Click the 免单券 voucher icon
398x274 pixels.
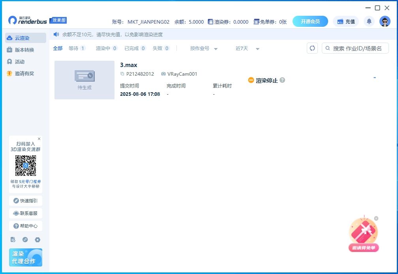(256, 22)
